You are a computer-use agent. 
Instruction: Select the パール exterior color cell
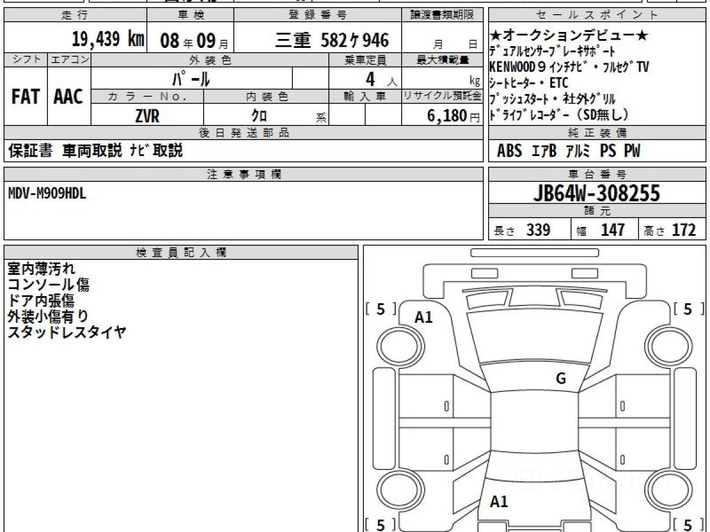pyautogui.click(x=191, y=79)
